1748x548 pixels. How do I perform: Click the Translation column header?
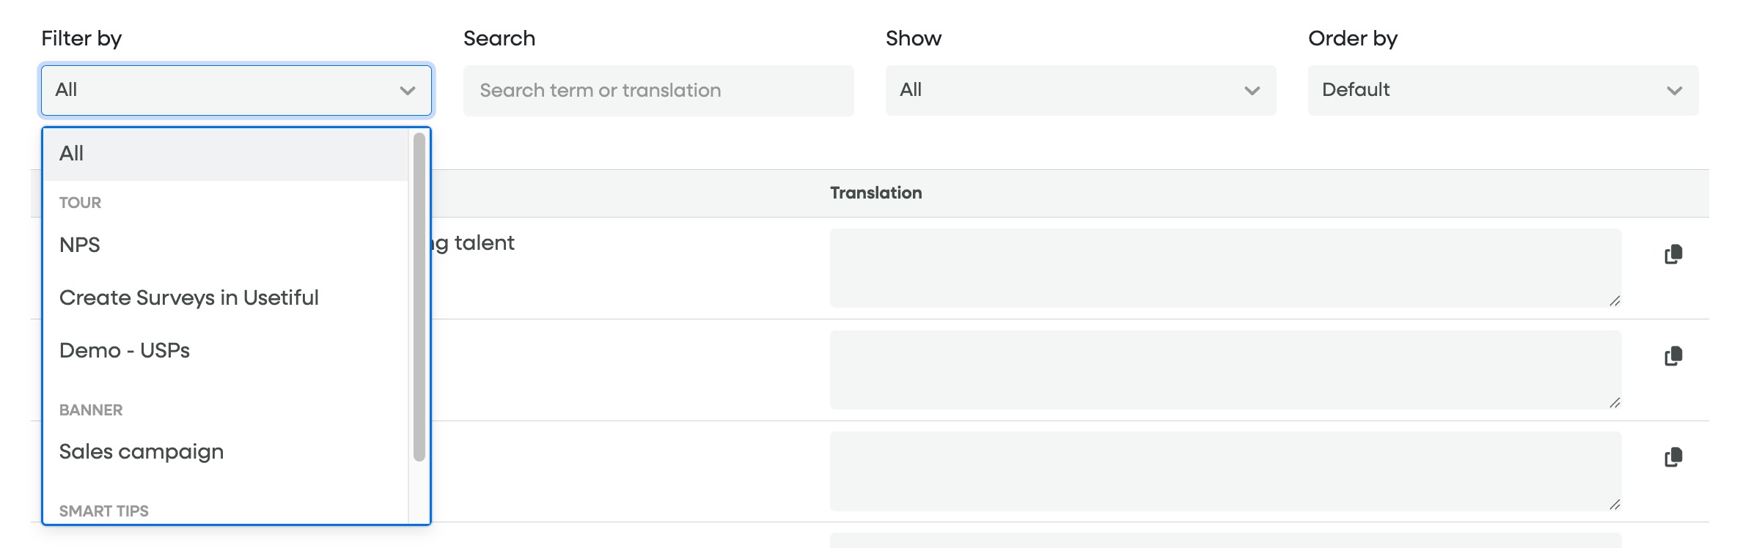pos(876,193)
